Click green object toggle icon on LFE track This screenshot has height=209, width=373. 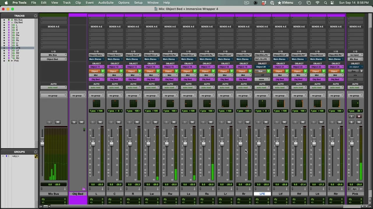(x=268, y=71)
